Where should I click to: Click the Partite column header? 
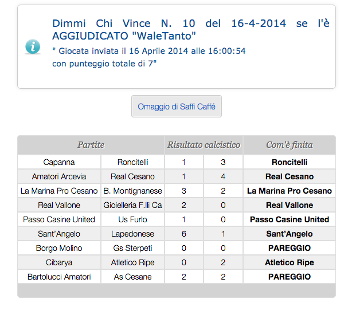[91, 145]
